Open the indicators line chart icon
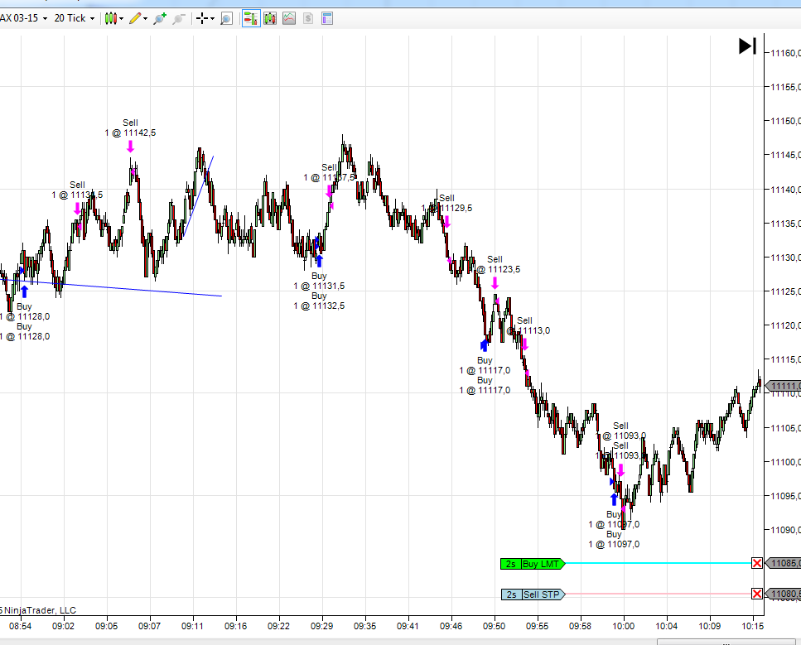801x645 pixels. [289, 18]
